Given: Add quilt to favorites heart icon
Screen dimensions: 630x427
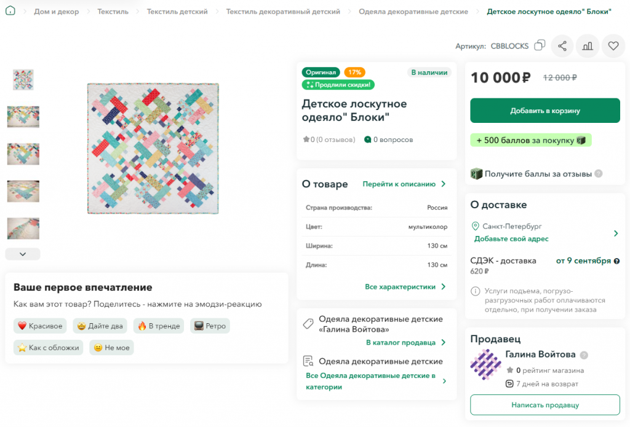Looking at the screenshot, I should (x=613, y=46).
